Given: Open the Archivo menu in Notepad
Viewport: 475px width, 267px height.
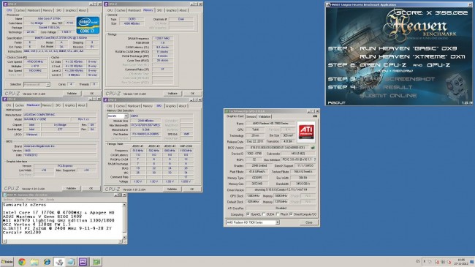Looking at the screenshot, I should click(8, 200).
